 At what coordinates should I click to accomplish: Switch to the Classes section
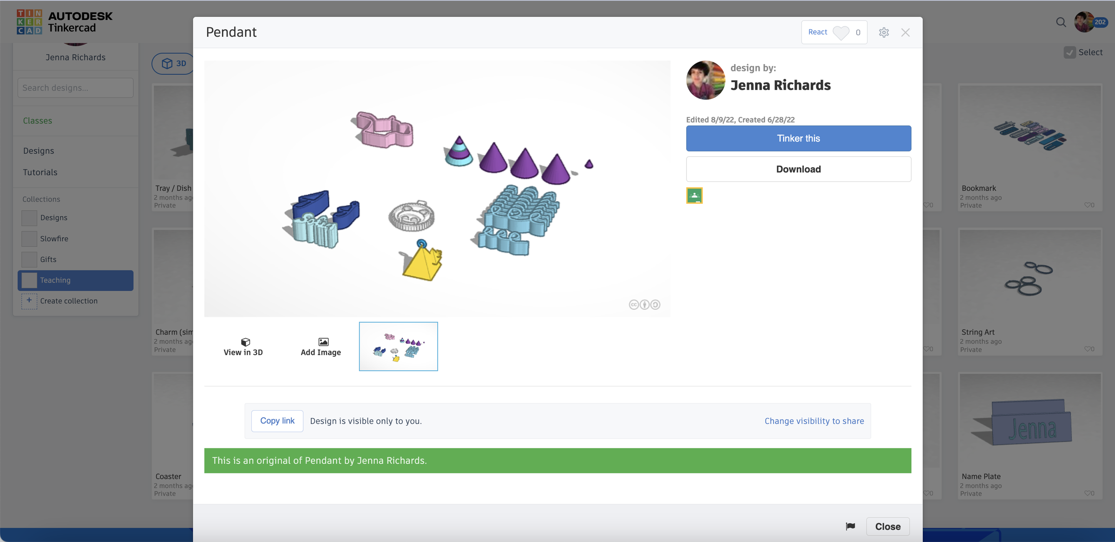coord(38,120)
